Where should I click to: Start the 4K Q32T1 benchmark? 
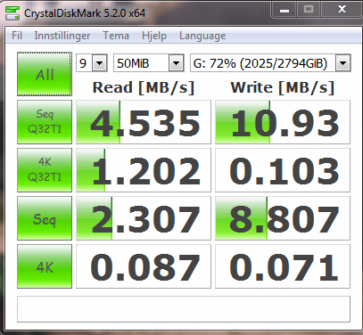click(45, 170)
